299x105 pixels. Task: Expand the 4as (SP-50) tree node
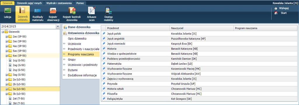tap(6, 46)
